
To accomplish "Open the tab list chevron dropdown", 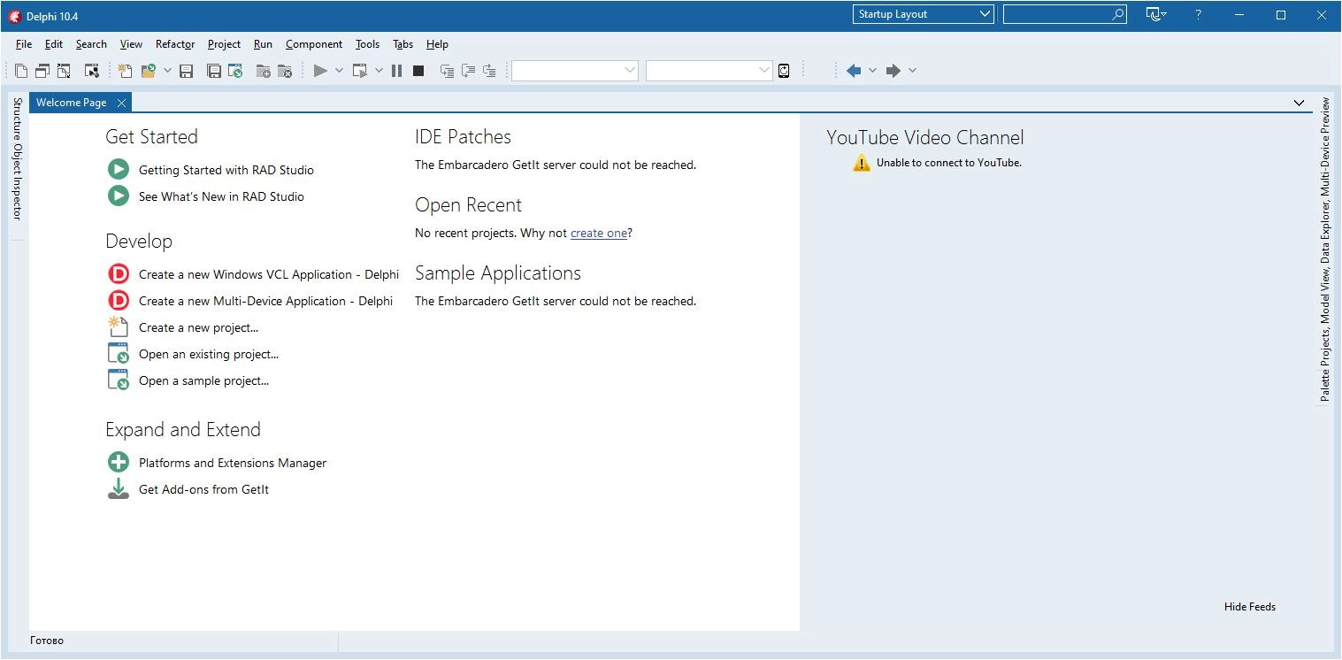I will coord(1299,103).
